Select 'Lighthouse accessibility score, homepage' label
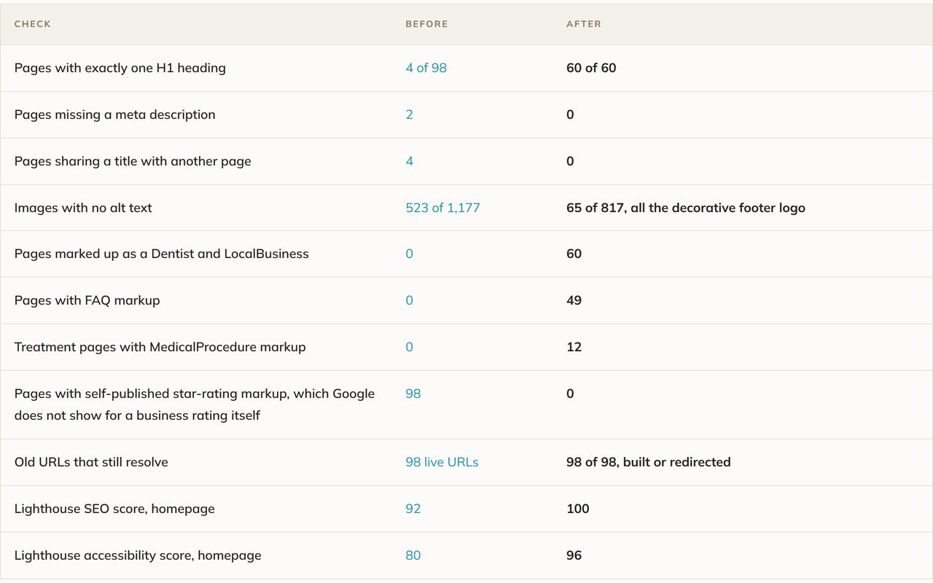The width and height of the screenshot is (933, 583). pyautogui.click(x=138, y=555)
